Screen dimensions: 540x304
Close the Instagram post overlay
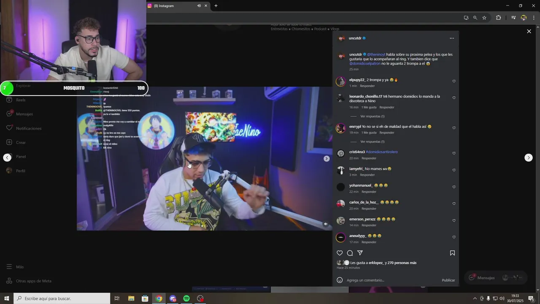pos(529,31)
